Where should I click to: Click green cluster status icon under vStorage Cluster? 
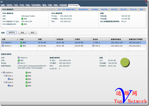click(22, 19)
